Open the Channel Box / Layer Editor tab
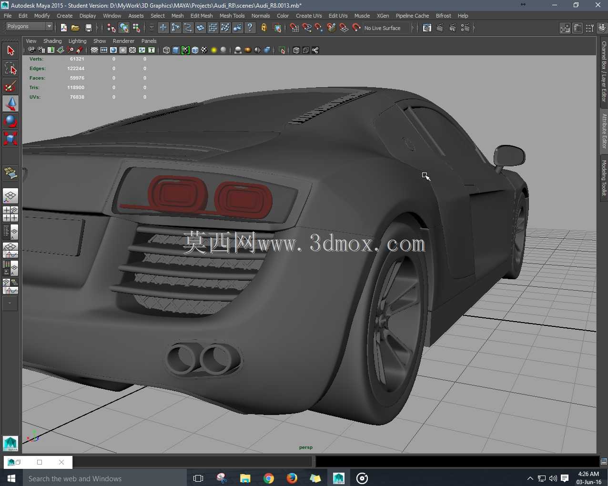608x486 pixels. [604, 71]
